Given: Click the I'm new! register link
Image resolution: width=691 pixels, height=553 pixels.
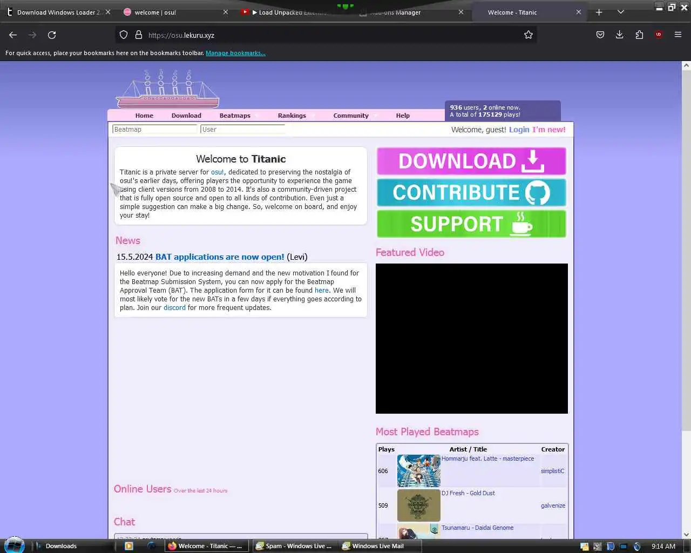Looking at the screenshot, I should pos(549,130).
